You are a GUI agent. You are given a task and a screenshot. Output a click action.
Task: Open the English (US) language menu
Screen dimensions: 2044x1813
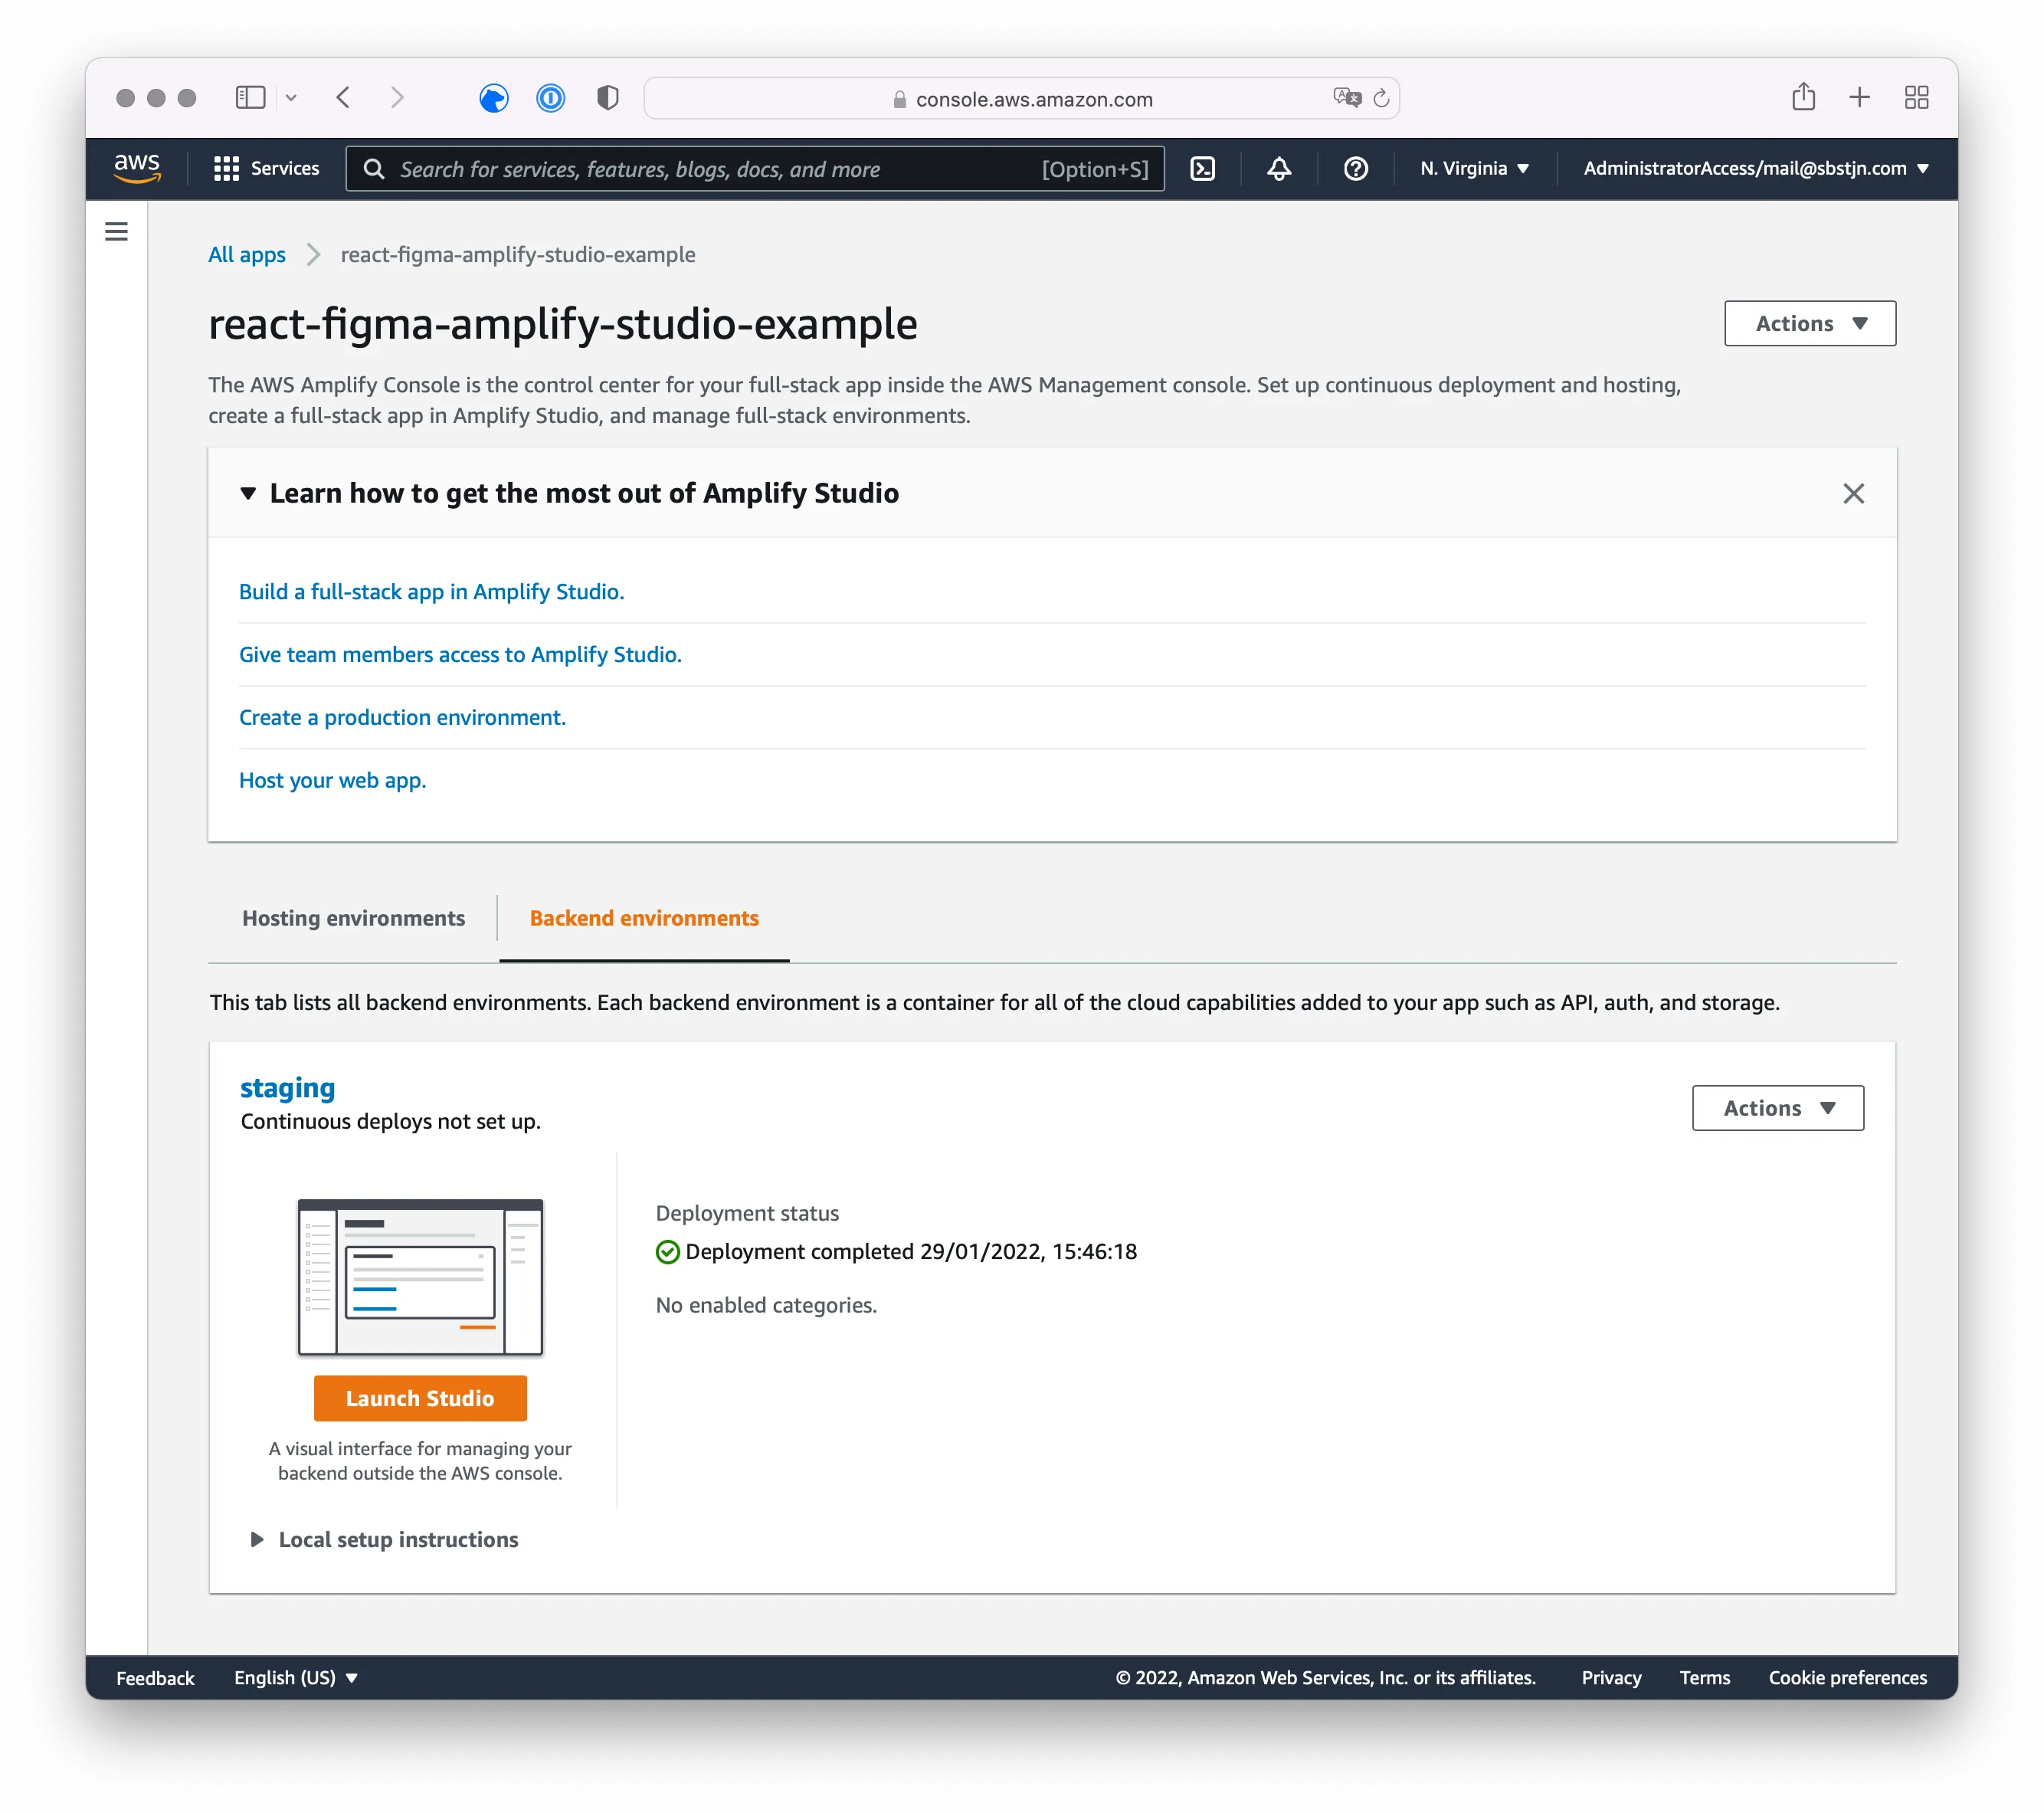(x=296, y=1677)
